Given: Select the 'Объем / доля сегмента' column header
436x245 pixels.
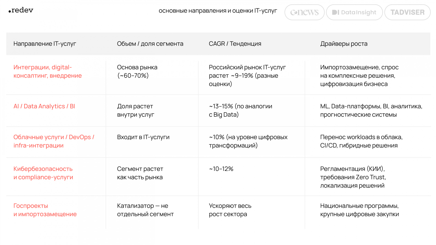Looking at the screenshot, I should [150, 44].
